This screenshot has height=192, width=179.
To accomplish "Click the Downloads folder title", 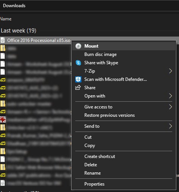I will (x=14, y=6).
